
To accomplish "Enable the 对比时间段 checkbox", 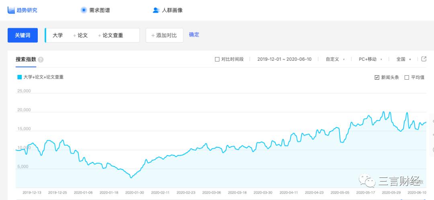I will (x=217, y=59).
